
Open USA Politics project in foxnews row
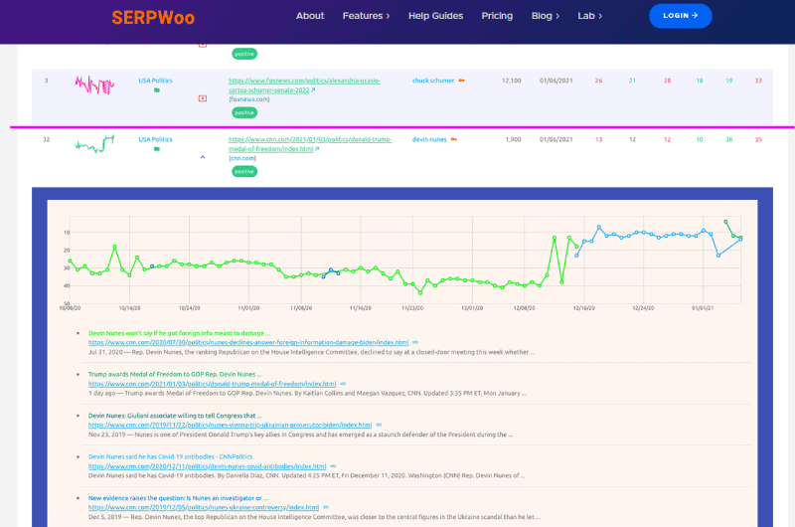155,81
